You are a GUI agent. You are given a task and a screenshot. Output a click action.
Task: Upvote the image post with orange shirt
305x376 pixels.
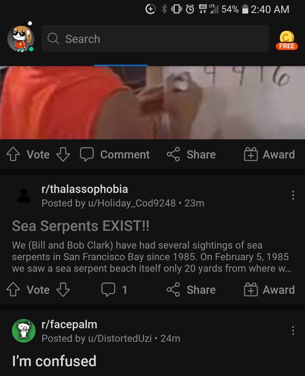tap(13, 154)
